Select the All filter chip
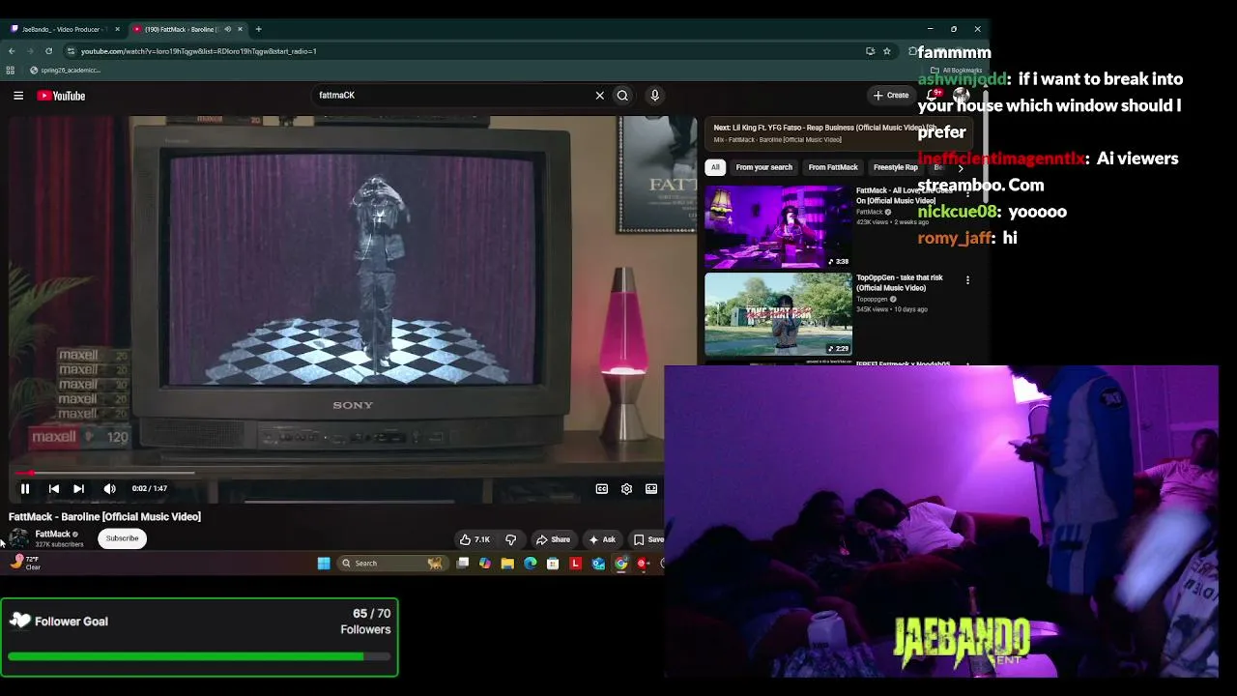 click(x=715, y=167)
